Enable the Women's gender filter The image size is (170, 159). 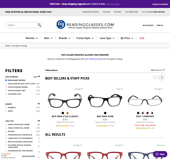pos(6,107)
